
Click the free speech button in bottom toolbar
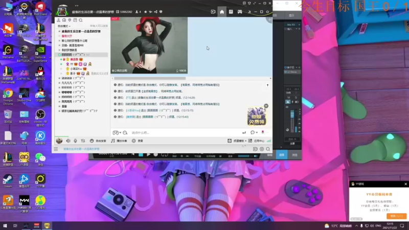[98, 141]
